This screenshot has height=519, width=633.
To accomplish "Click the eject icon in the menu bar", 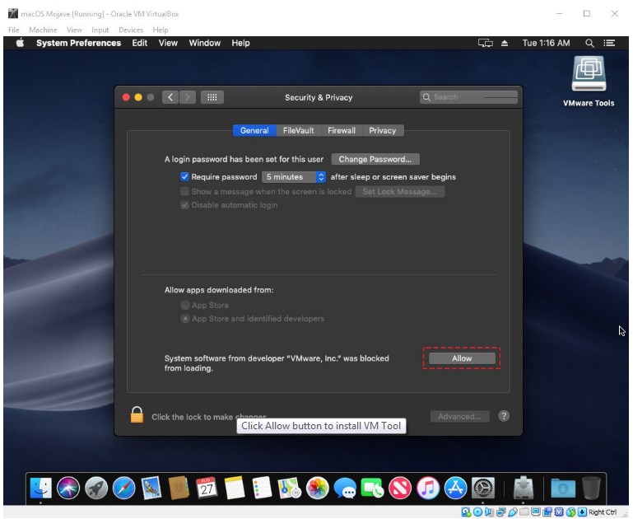I will point(505,43).
